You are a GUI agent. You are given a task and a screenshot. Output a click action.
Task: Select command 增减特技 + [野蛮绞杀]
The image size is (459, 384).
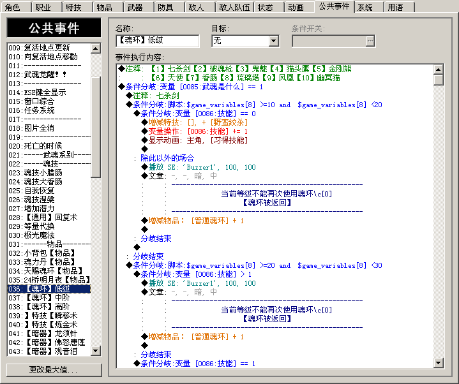coord(195,122)
